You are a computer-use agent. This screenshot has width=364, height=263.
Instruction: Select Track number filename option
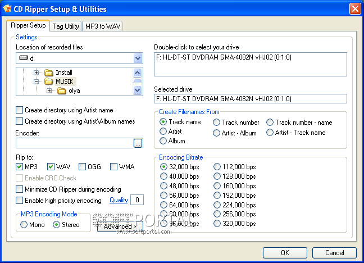click(216, 122)
